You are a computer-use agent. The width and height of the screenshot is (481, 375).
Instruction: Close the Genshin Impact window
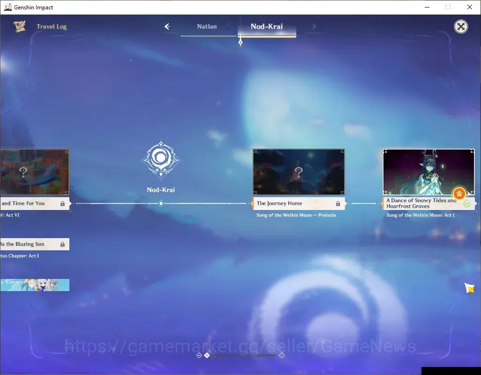470,7
